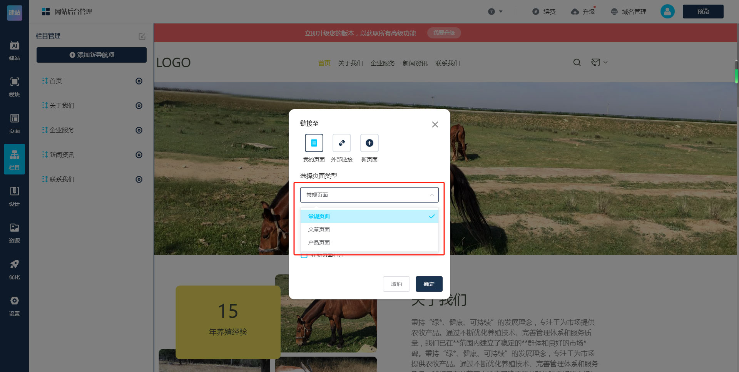Close the 链接至 dialog
Viewport: 739px width, 372px height.
coord(435,125)
